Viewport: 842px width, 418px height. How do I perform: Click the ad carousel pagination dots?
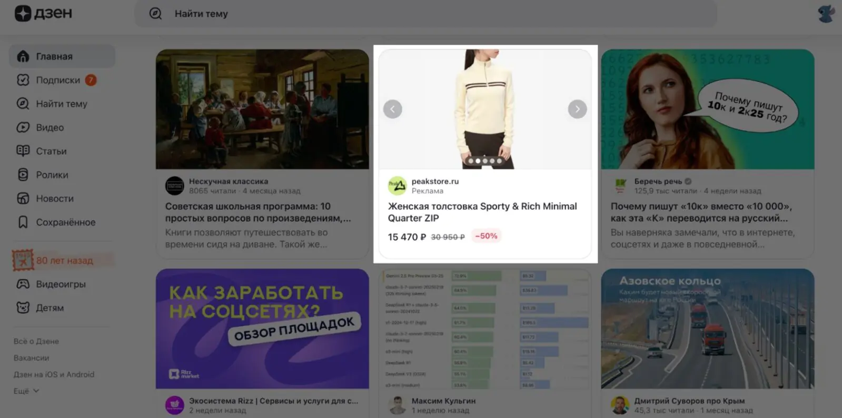[x=485, y=161]
